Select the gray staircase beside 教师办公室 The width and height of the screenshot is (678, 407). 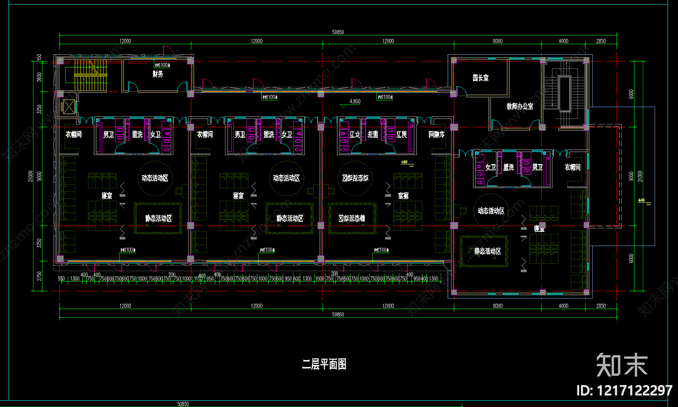(564, 93)
